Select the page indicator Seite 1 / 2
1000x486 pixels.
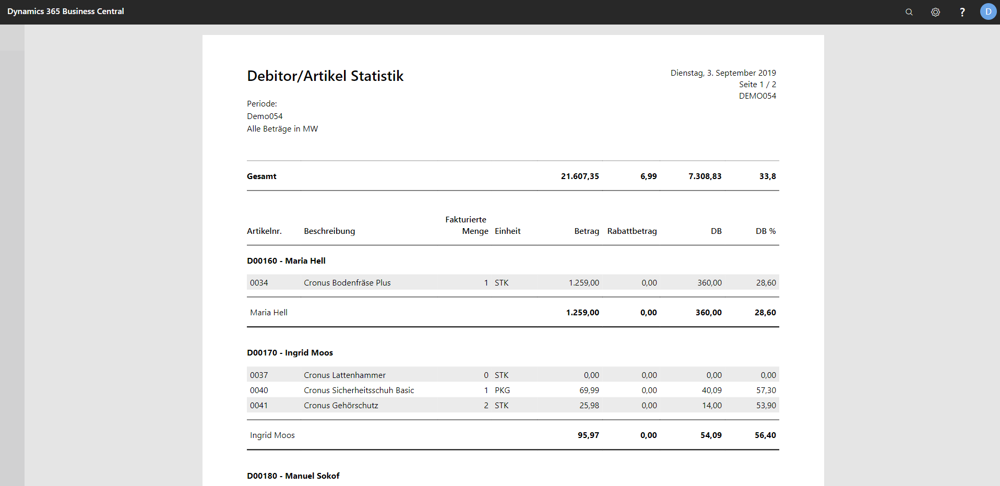(757, 85)
